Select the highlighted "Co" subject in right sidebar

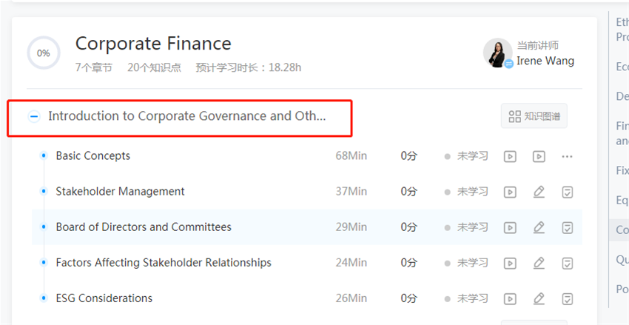click(x=622, y=230)
